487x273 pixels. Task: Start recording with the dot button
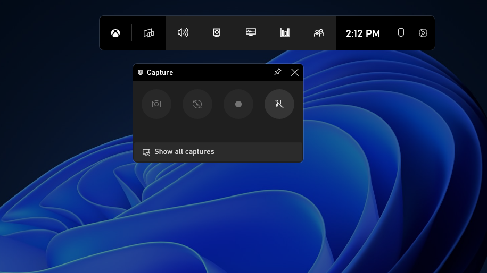238,104
